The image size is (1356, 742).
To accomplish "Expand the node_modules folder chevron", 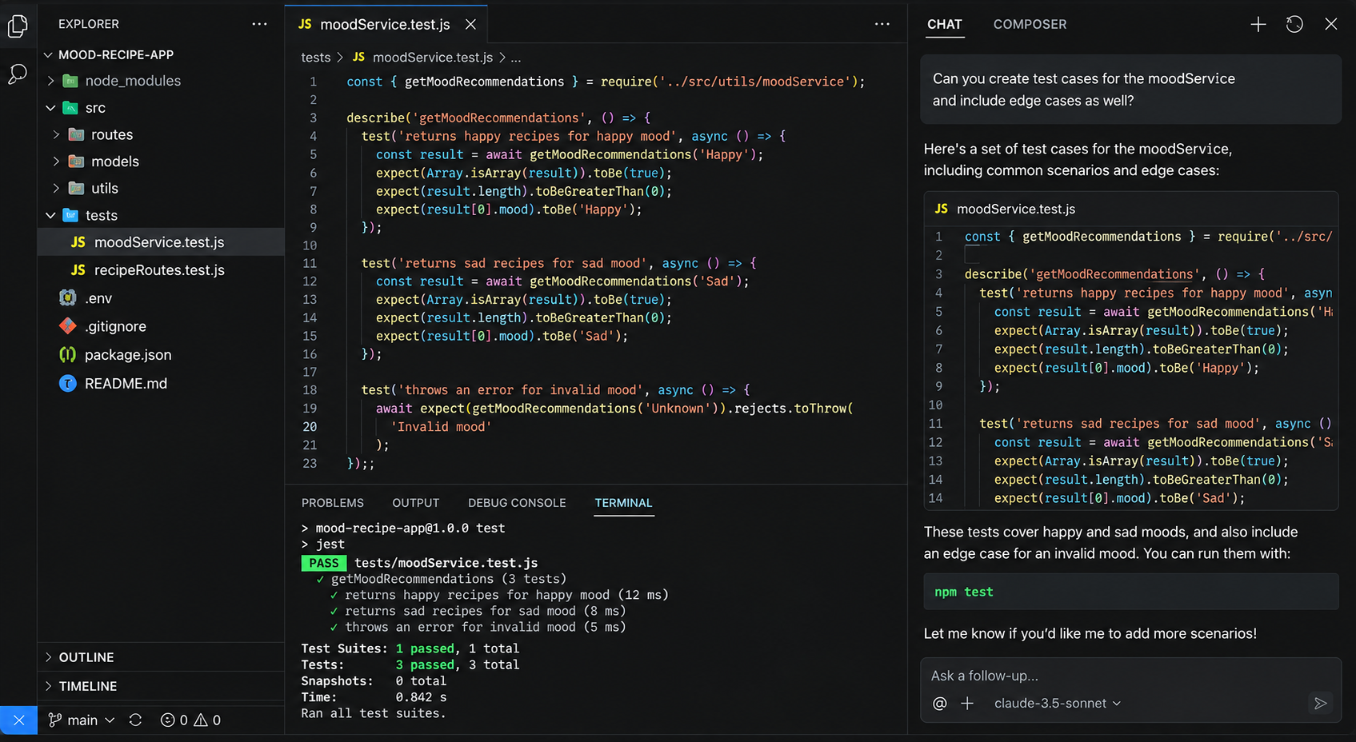I will coord(51,81).
